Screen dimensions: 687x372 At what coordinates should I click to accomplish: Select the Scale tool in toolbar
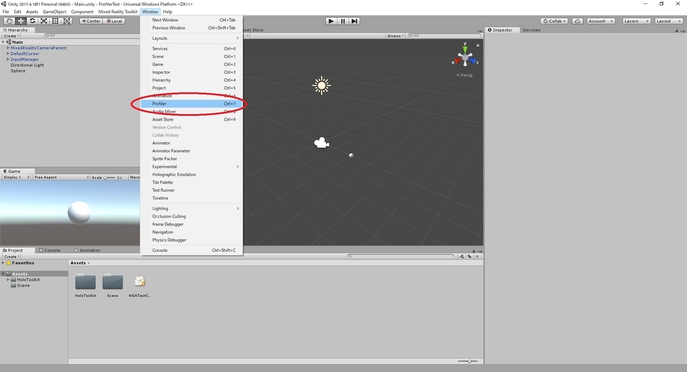tap(44, 21)
